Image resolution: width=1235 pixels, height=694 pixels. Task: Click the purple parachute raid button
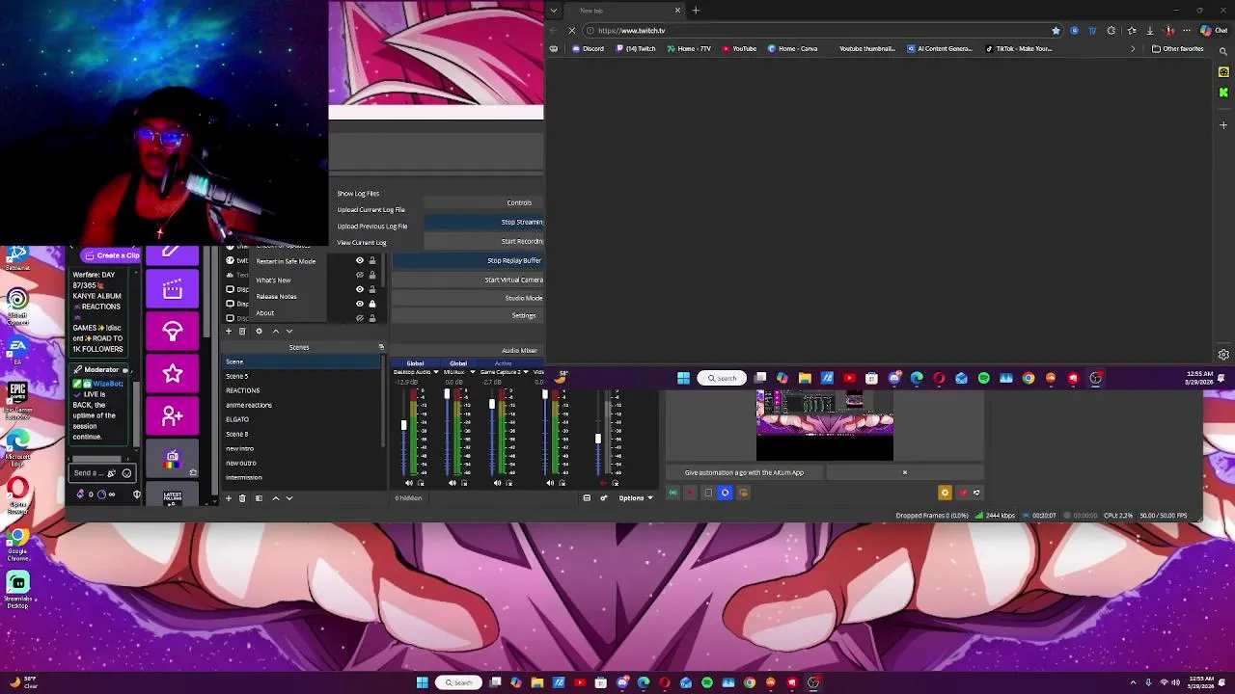(x=173, y=332)
